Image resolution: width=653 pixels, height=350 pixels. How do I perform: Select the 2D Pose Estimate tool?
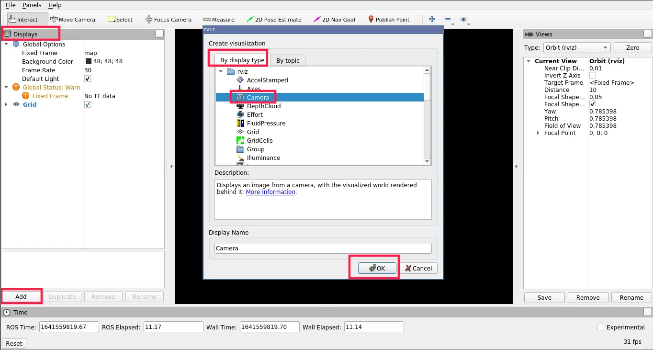(274, 20)
